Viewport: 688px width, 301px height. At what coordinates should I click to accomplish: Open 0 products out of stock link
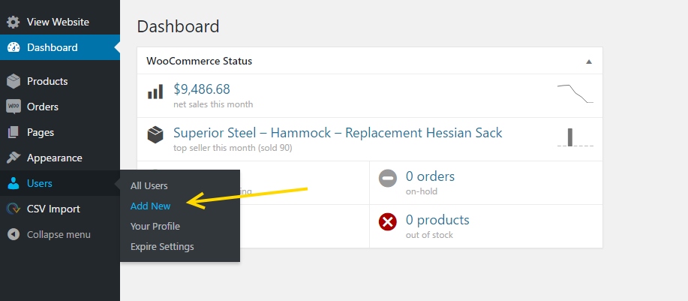[x=437, y=220]
